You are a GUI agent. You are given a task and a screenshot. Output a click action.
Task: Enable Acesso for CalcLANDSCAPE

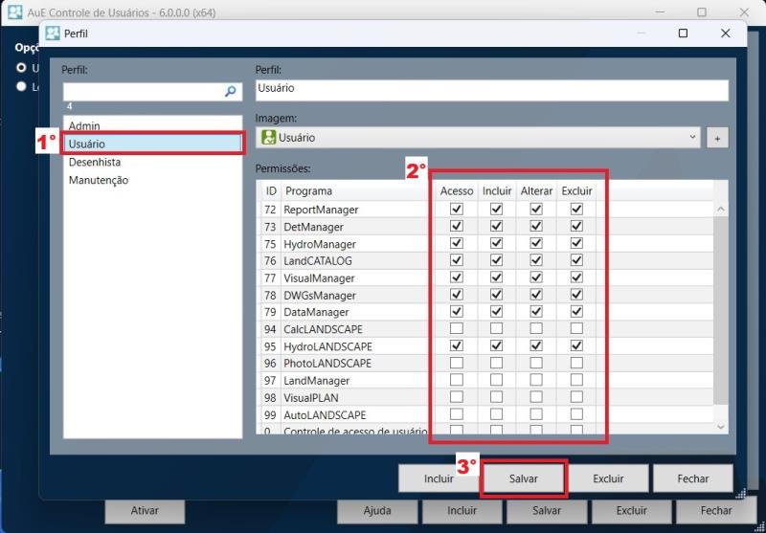(x=457, y=329)
